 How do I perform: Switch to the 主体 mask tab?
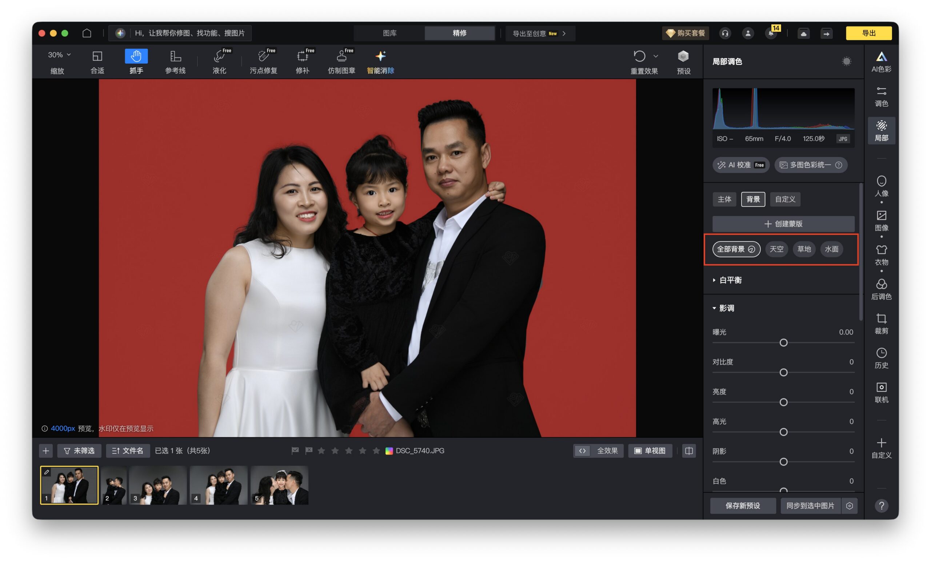724,199
